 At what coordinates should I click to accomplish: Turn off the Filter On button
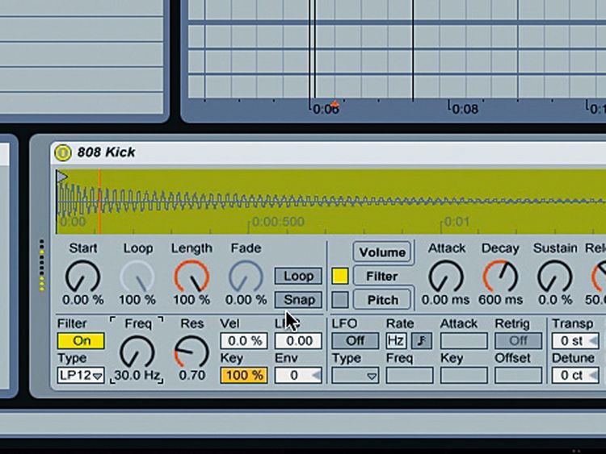[x=81, y=341]
